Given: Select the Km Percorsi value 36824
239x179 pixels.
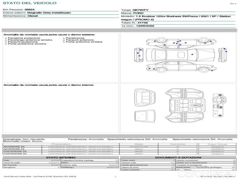Looking at the screenshot, I should click(29, 10).
